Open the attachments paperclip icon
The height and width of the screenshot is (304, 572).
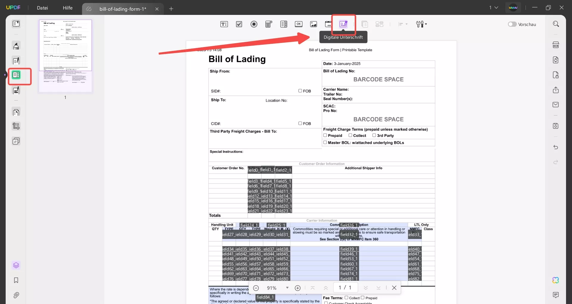pyautogui.click(x=16, y=295)
